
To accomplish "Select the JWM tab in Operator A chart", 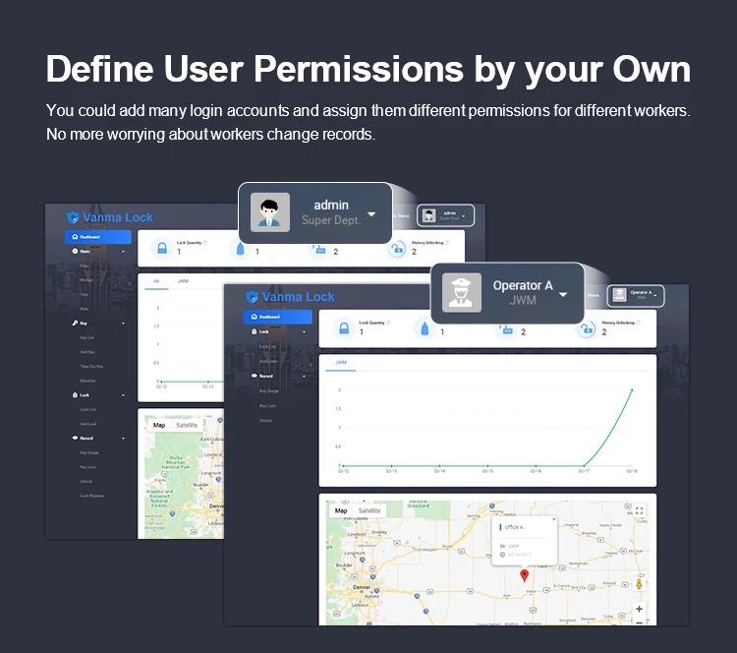I will 341,363.
